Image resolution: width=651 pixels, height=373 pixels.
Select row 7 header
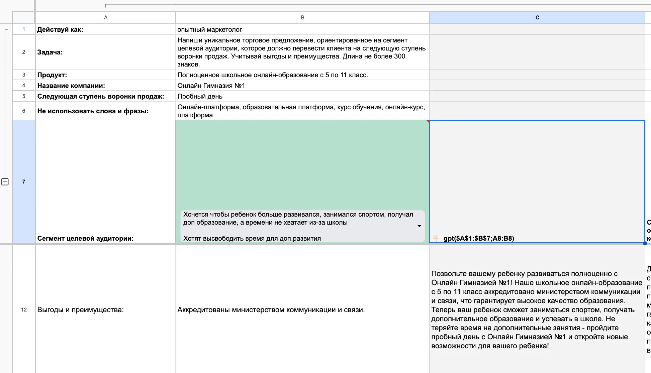click(x=24, y=182)
